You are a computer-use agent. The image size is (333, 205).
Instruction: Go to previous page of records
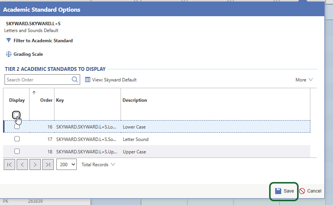[x=22, y=165]
